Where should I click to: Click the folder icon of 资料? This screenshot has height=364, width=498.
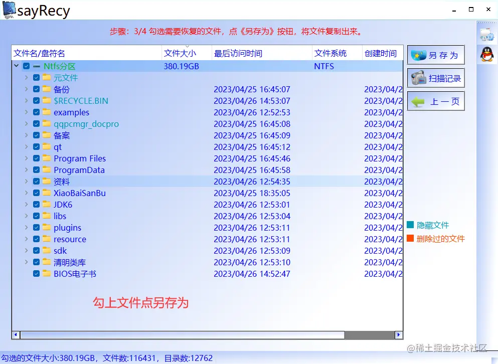tap(47, 181)
